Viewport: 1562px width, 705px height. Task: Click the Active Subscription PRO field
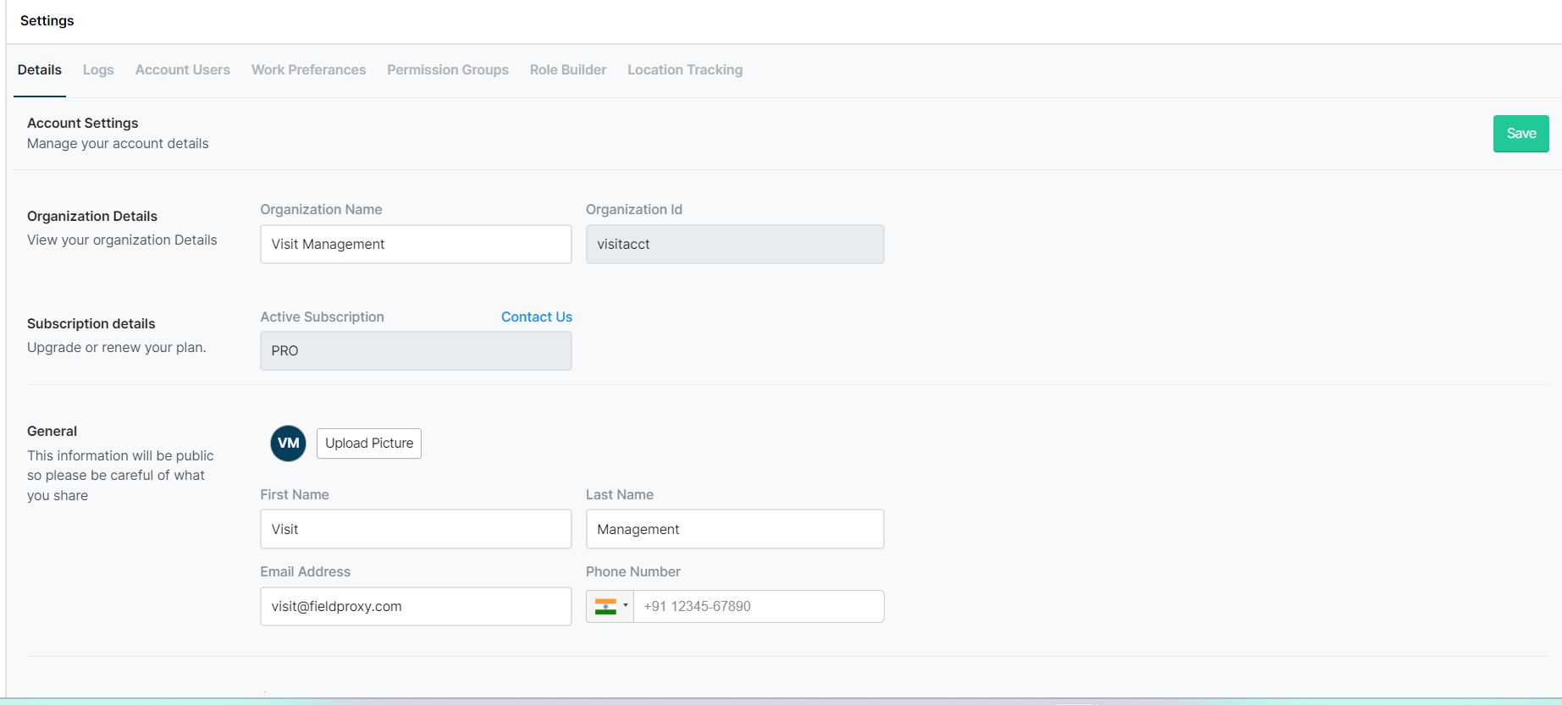pyautogui.click(x=416, y=350)
